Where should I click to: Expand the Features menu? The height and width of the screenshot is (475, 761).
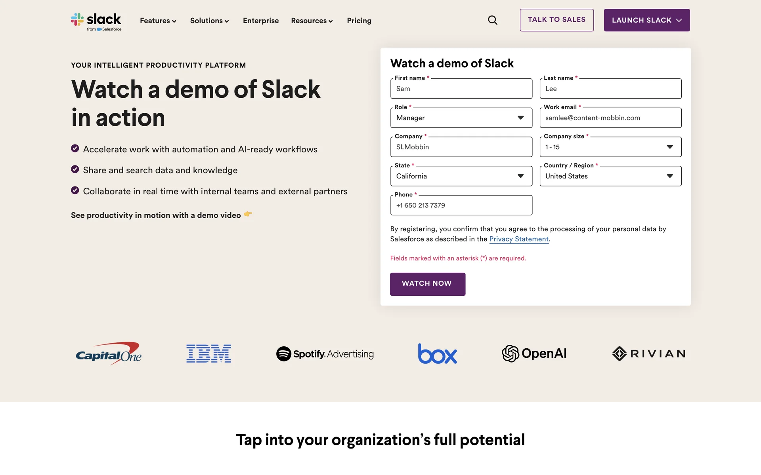[158, 21]
